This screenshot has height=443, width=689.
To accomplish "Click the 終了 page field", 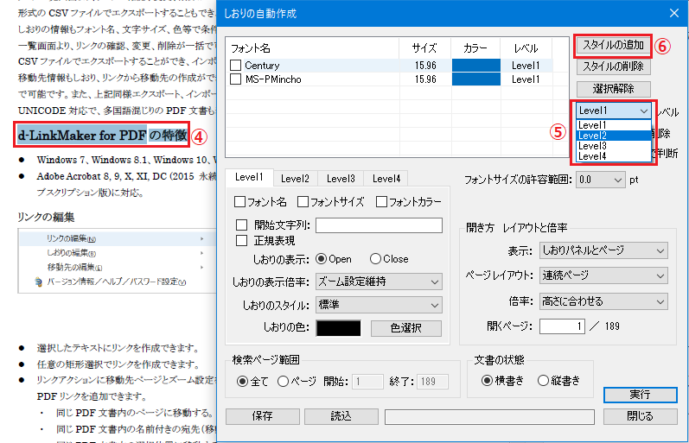I will 432,382.
